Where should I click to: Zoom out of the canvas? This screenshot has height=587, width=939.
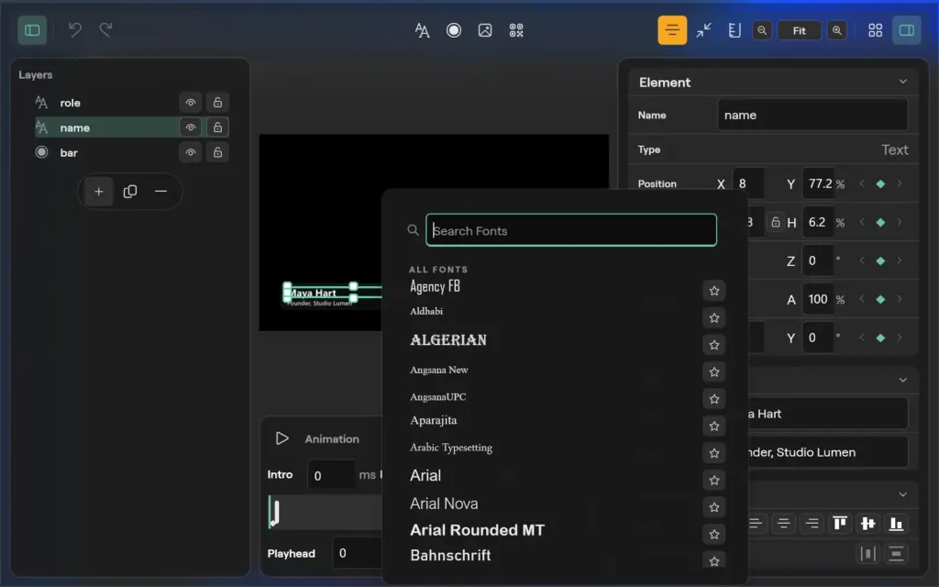tap(762, 30)
